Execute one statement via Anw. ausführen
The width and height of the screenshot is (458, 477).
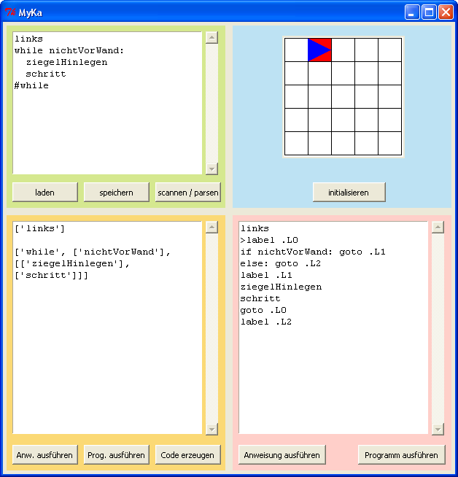45,455
